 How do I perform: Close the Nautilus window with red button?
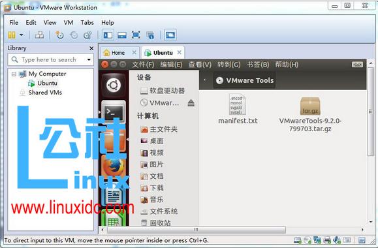pos(105,65)
